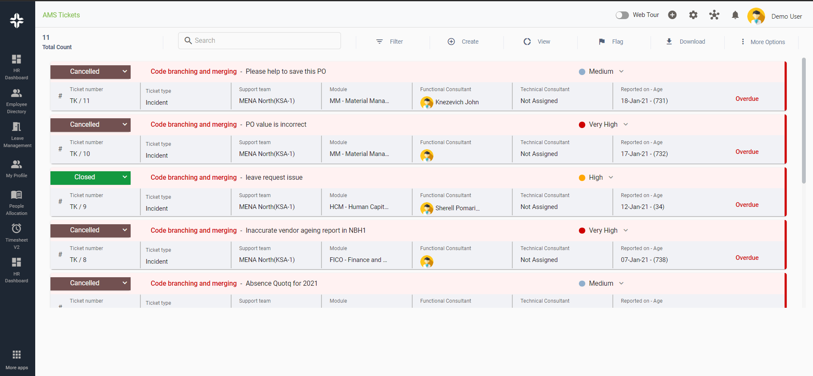Click the plus icon in the top header
Image resolution: width=813 pixels, height=376 pixels.
(672, 15)
